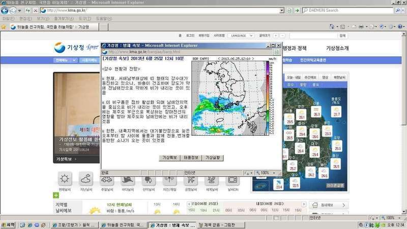Click the 기상실황 button in popup
Viewport: 407px width, 229px height.
click(213, 158)
